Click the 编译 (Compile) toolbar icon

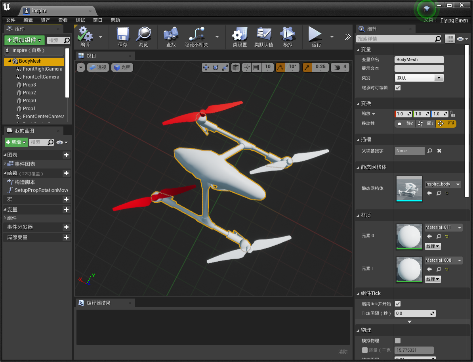coord(85,35)
